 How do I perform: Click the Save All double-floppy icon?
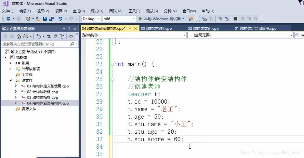pos(52,19)
